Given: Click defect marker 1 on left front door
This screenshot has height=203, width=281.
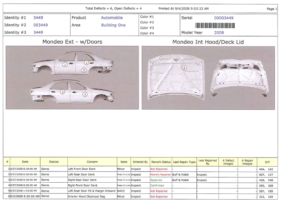Looking at the screenshot, I should click(65, 64).
